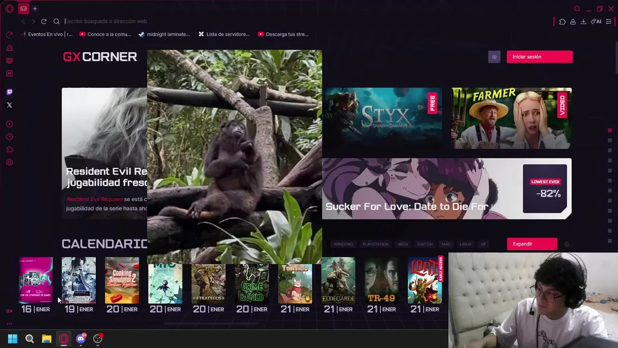Viewport: 618px width, 348px height.
Task: Open the sidebar 'M' icon
Action: coord(9,73)
